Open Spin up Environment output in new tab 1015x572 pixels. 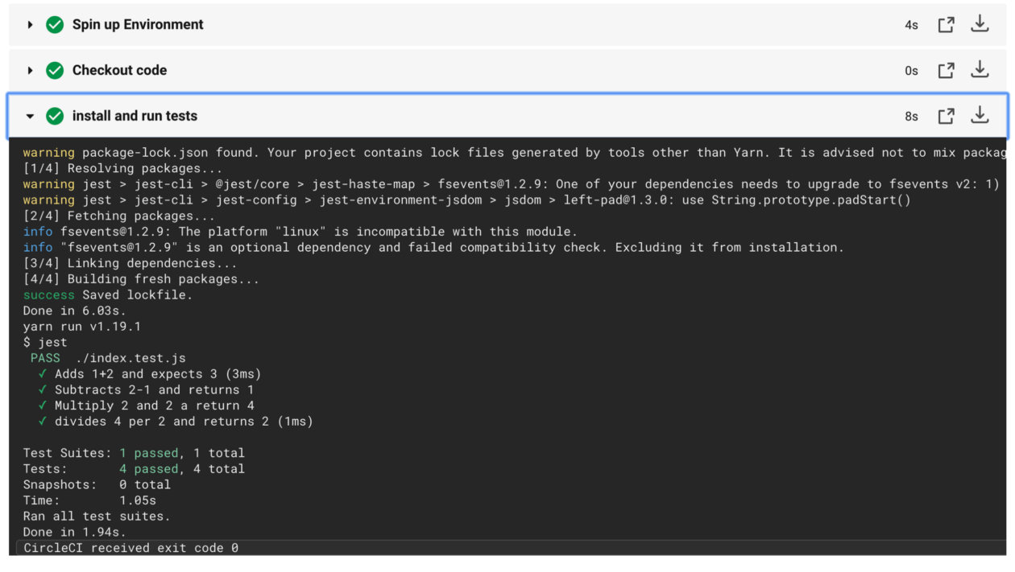click(946, 25)
